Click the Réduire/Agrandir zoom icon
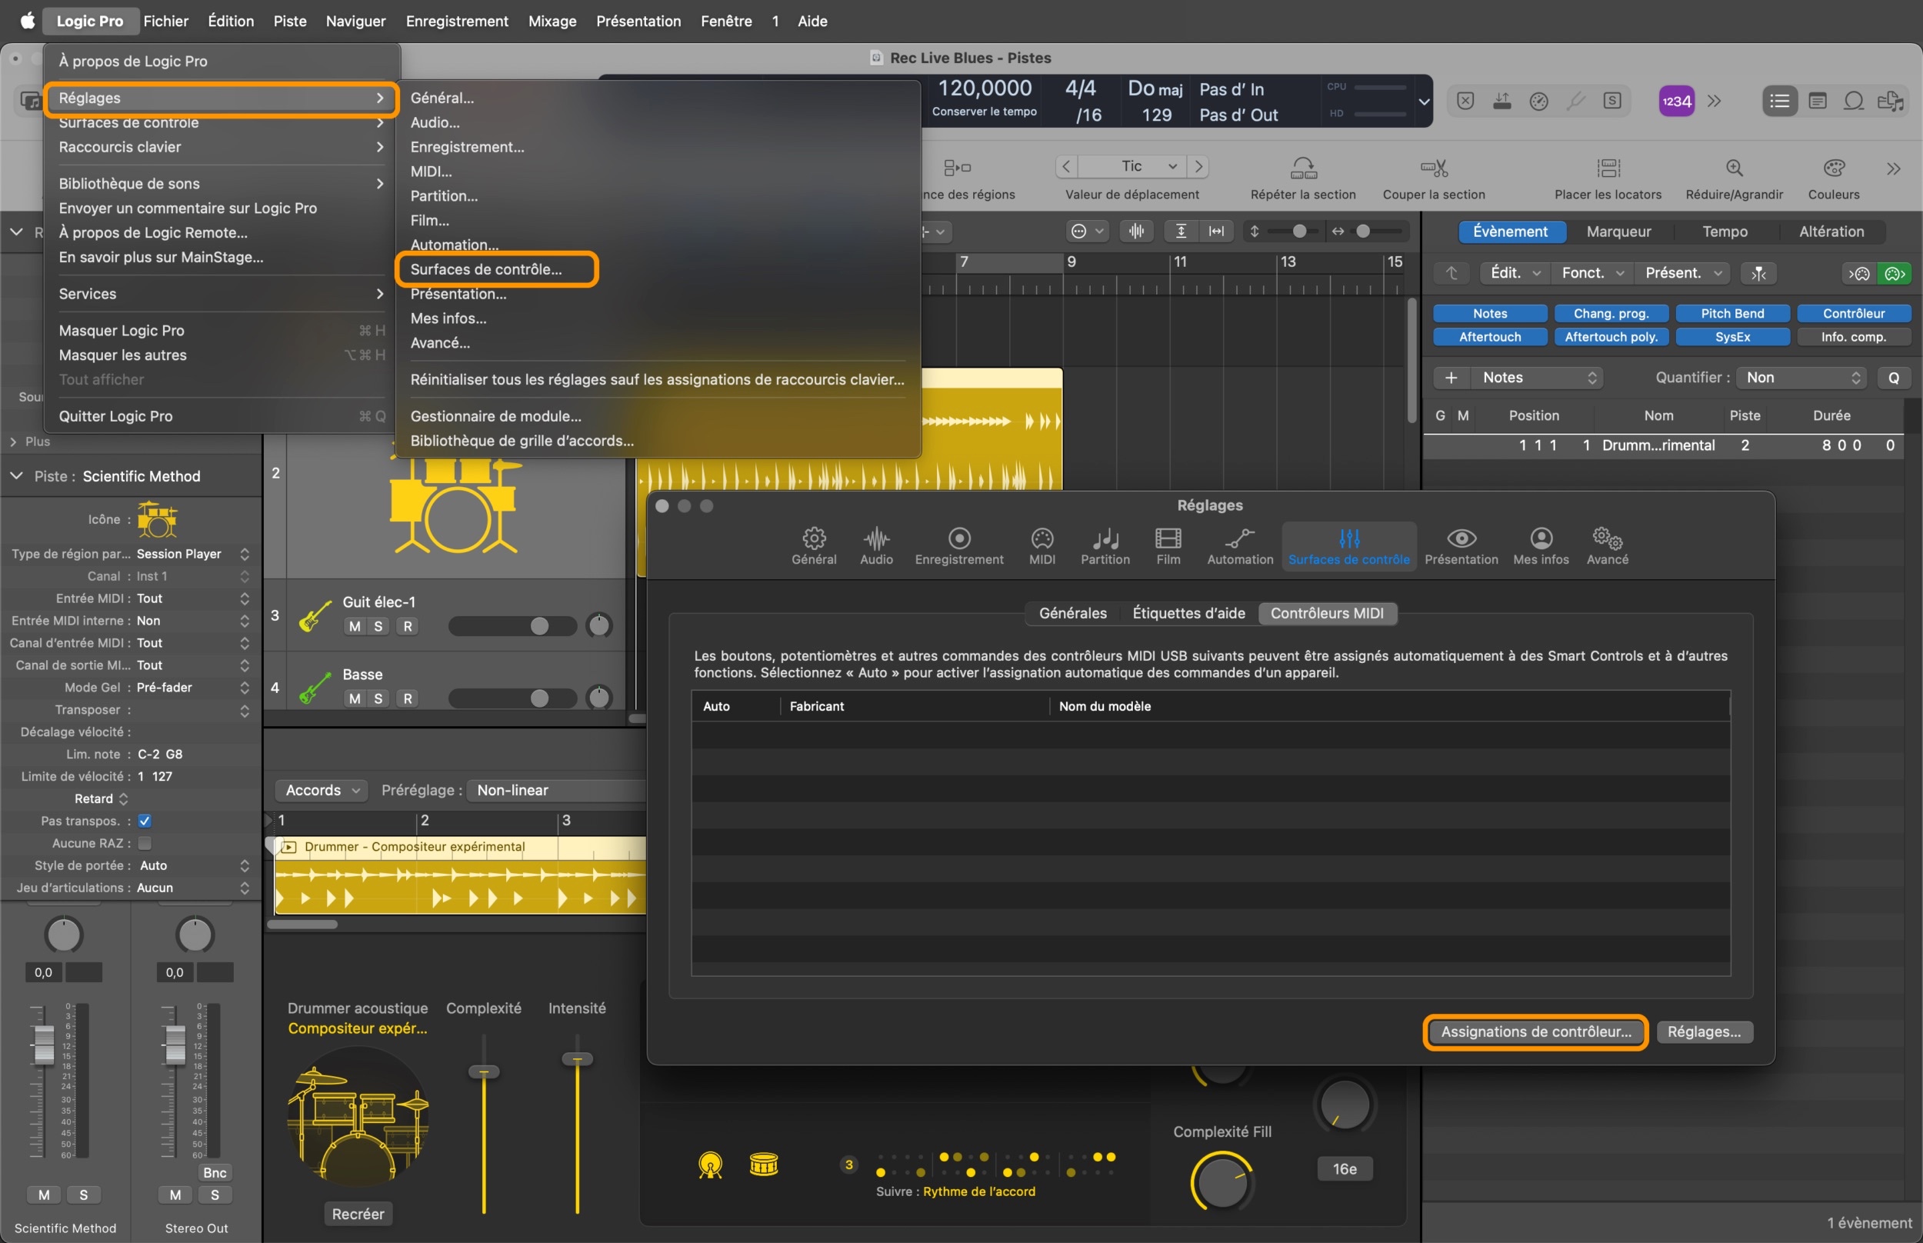This screenshot has width=1923, height=1243. [1733, 168]
